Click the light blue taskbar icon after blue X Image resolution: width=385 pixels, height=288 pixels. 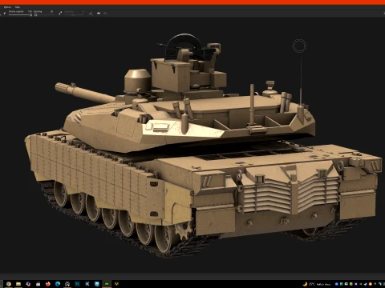tap(97, 284)
